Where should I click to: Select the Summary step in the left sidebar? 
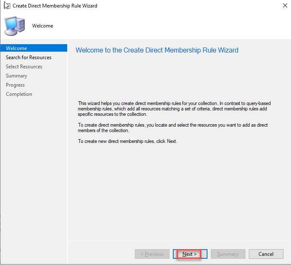coord(16,76)
